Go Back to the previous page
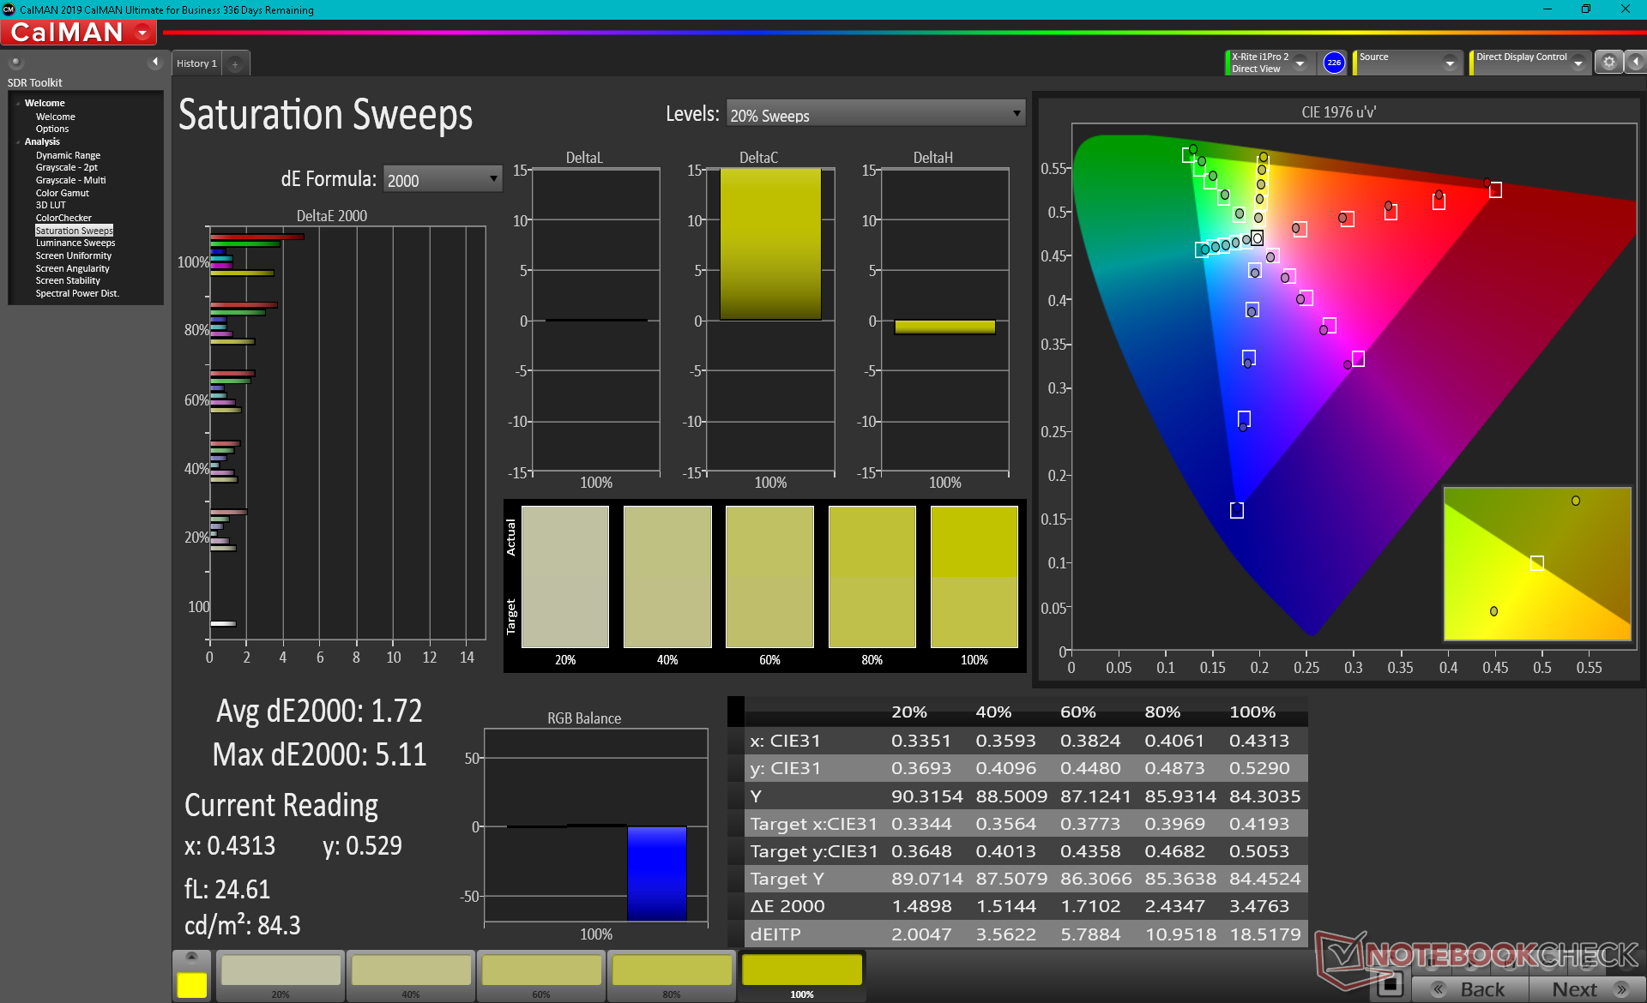 coord(1470,989)
